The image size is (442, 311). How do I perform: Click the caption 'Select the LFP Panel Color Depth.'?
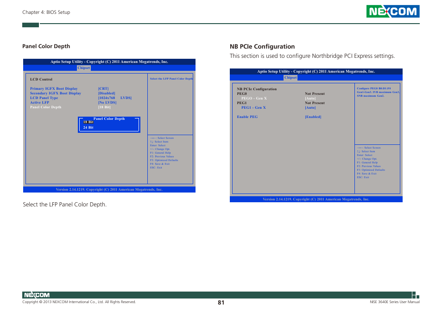click(64, 205)
